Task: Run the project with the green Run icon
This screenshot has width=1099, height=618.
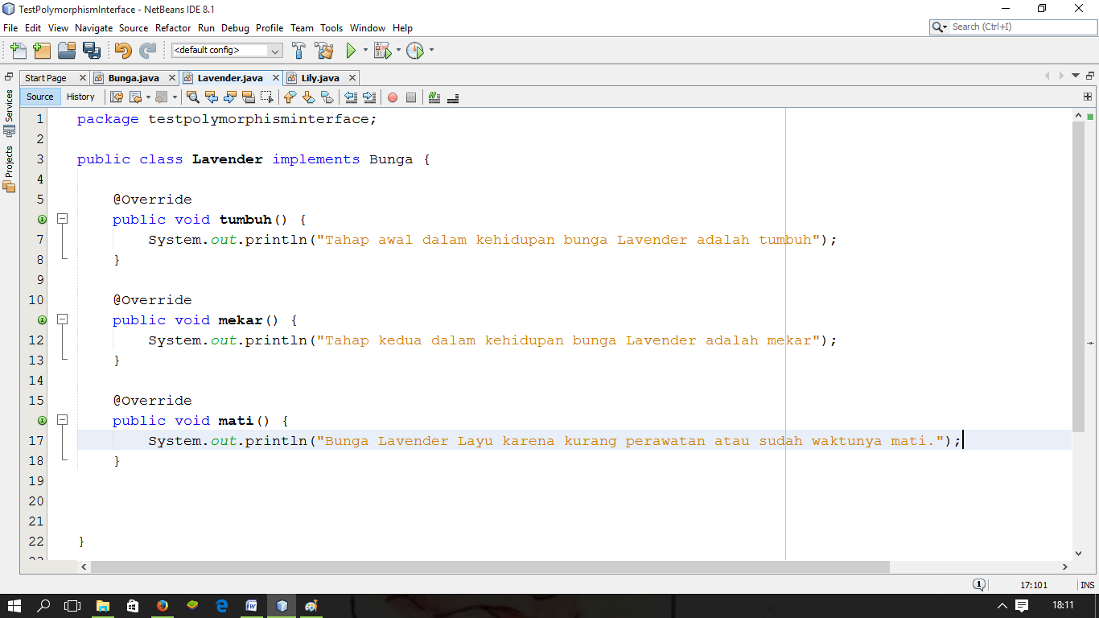Action: [x=352, y=50]
